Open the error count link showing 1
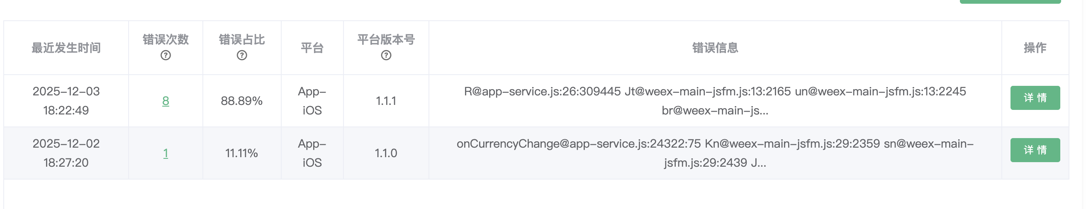The width and height of the screenshot is (1086, 209). pos(166,153)
